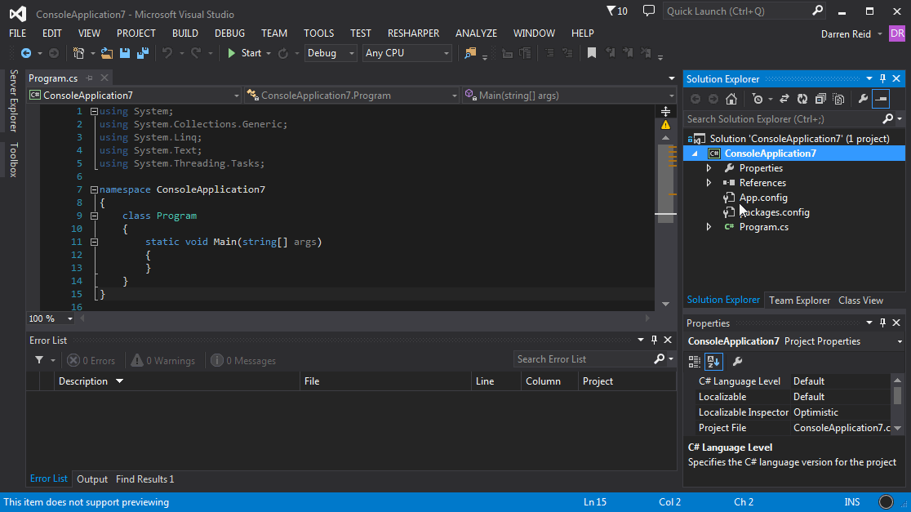Toggle Preview Selected Items in Solution Explorer

click(x=882, y=98)
